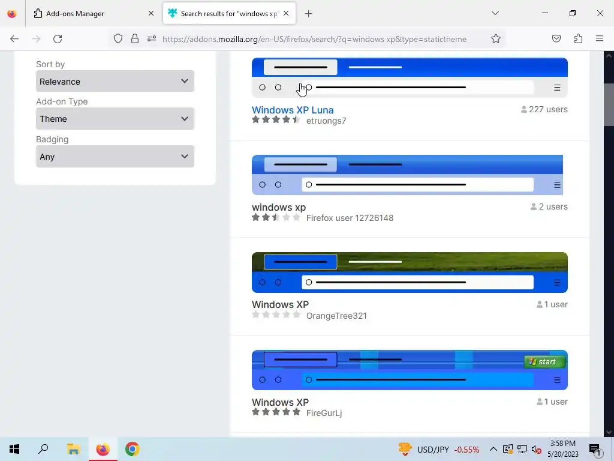View site security padlock info
614x461 pixels.
(135, 39)
